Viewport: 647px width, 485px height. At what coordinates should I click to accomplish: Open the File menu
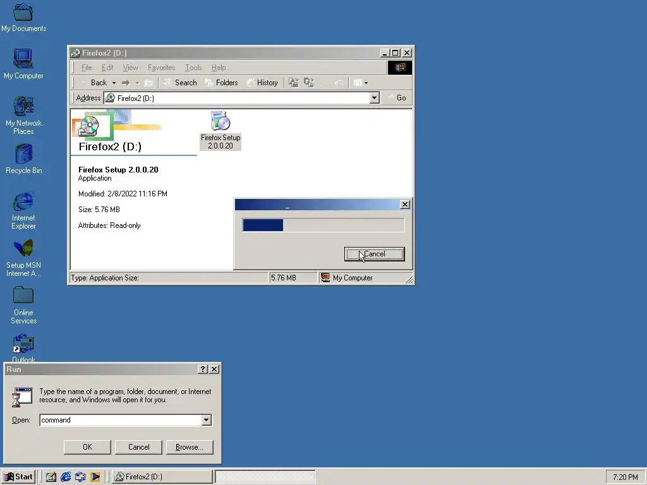pos(87,68)
